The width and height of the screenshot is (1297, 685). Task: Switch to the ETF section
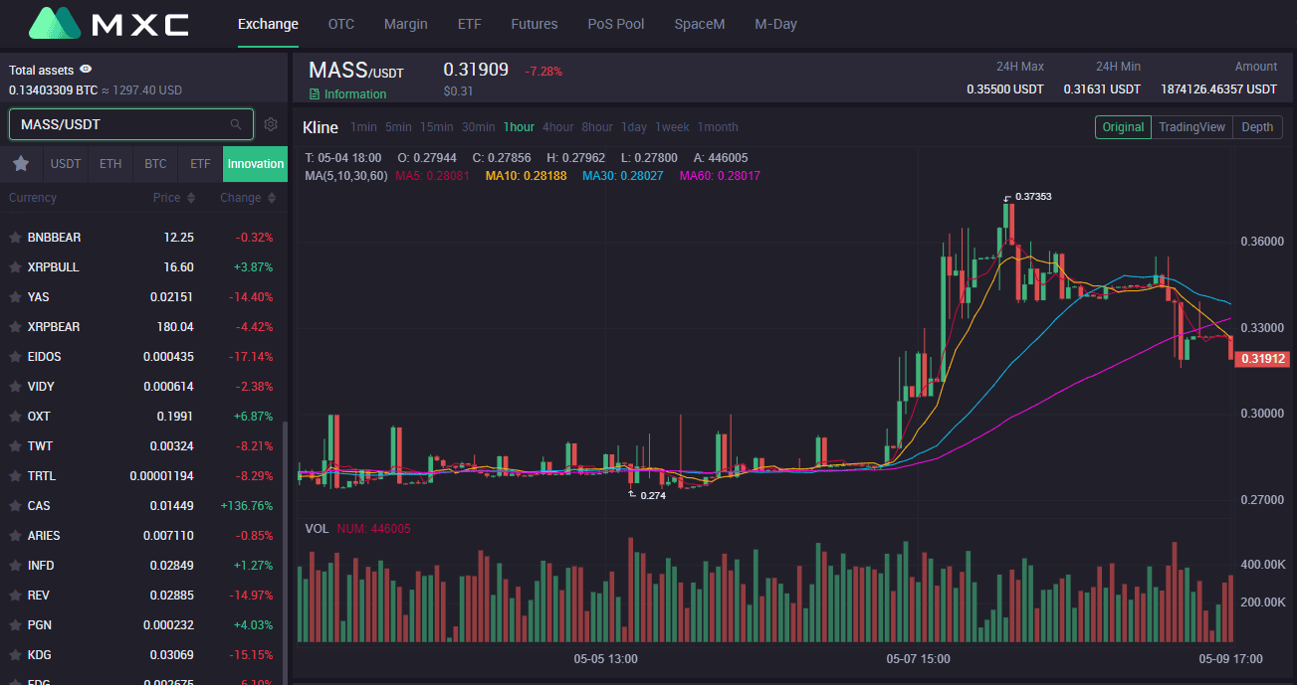pos(469,24)
